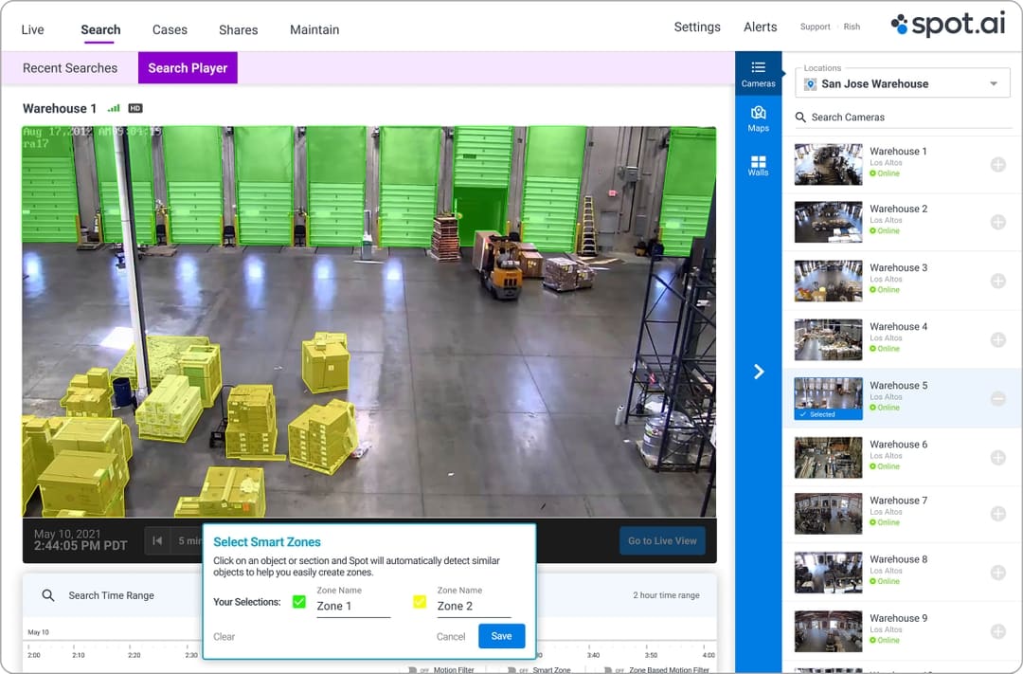
Task: Check the yellow Zone 2 checkbox
Action: point(418,601)
